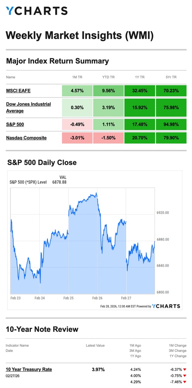
Task: Click the 1M TR column header
Action: [x=77, y=77]
